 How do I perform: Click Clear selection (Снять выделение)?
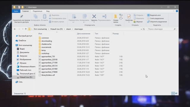pos(156,18)
